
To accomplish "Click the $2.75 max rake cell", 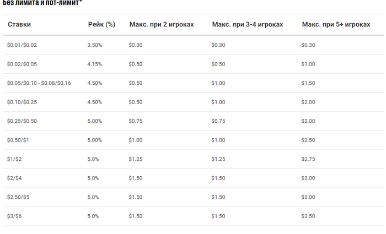I will 308,159.
